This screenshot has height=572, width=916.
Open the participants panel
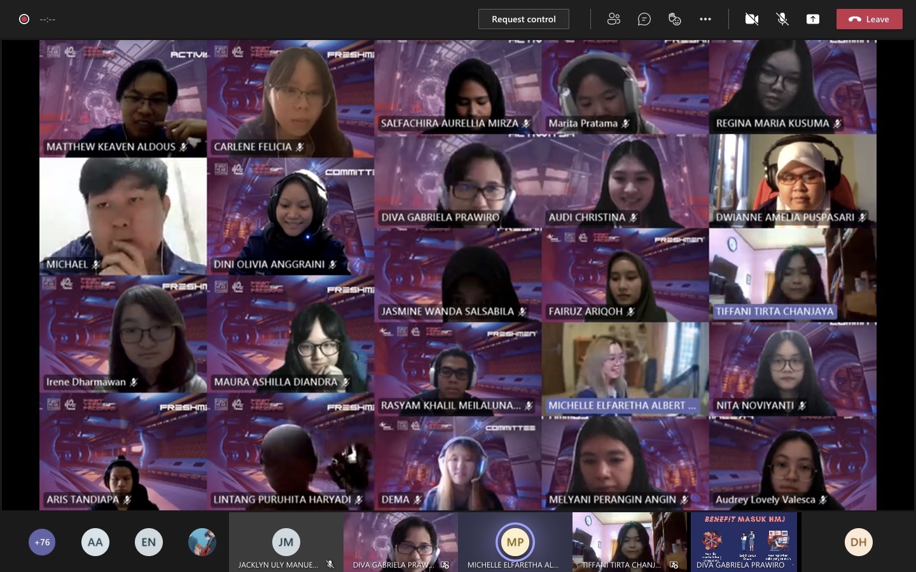(613, 19)
